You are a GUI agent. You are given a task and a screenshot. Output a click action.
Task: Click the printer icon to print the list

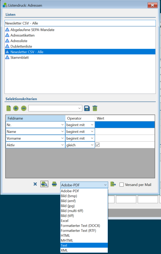coord(54,184)
